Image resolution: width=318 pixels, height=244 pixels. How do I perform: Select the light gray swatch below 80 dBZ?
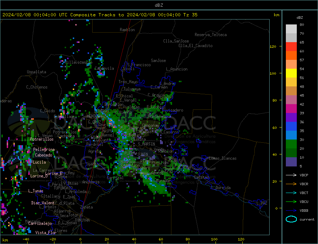[291, 29]
